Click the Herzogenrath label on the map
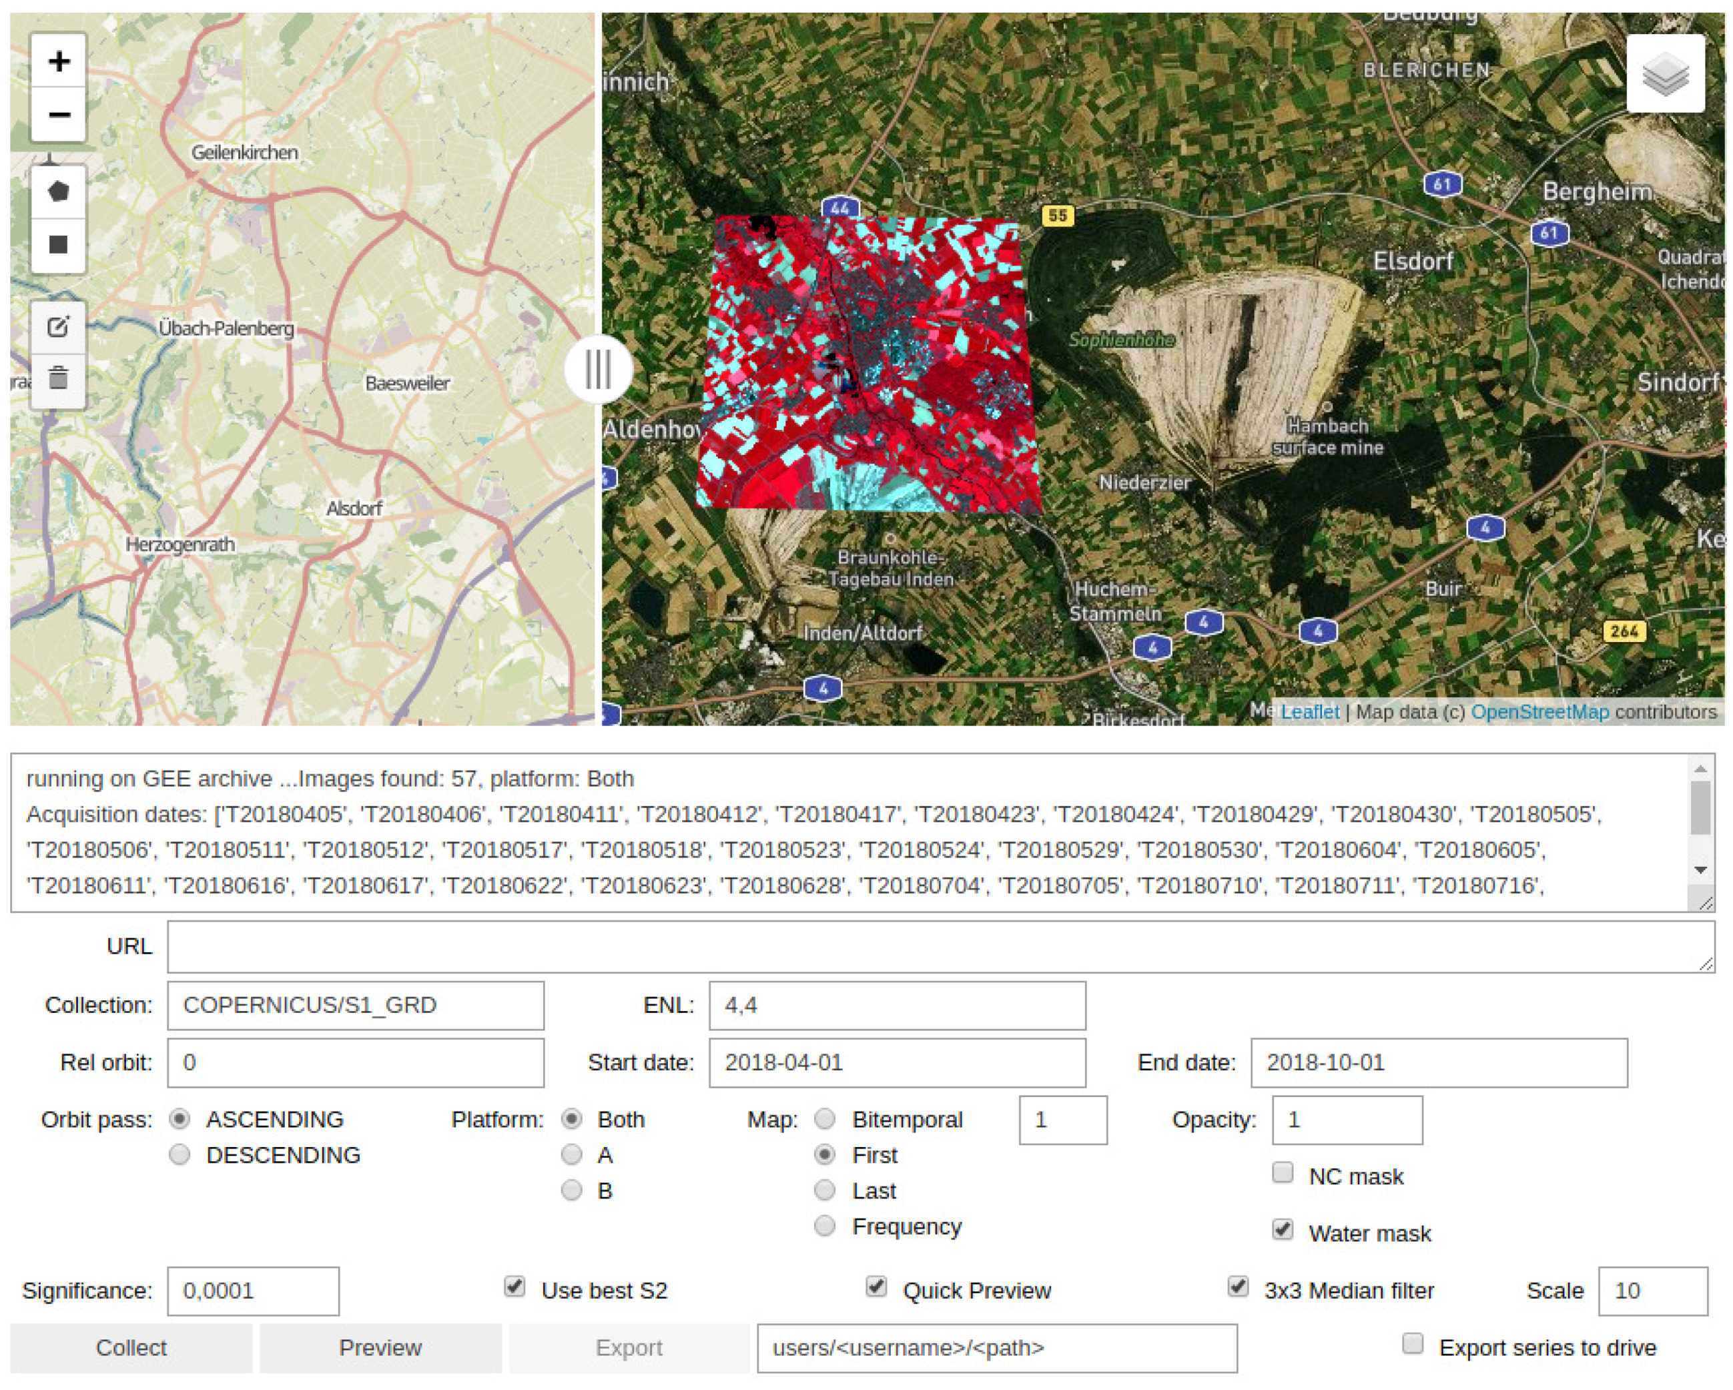The height and width of the screenshot is (1390, 1733). tap(180, 545)
